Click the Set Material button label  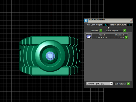(x=120, y=84)
